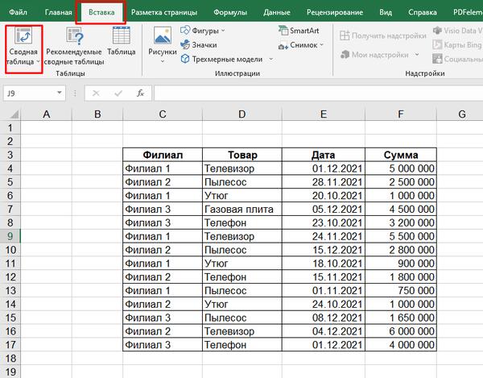Screen dimensions: 483x378
Task: Select the cell with date 15.12.2021
Action: [324, 250]
